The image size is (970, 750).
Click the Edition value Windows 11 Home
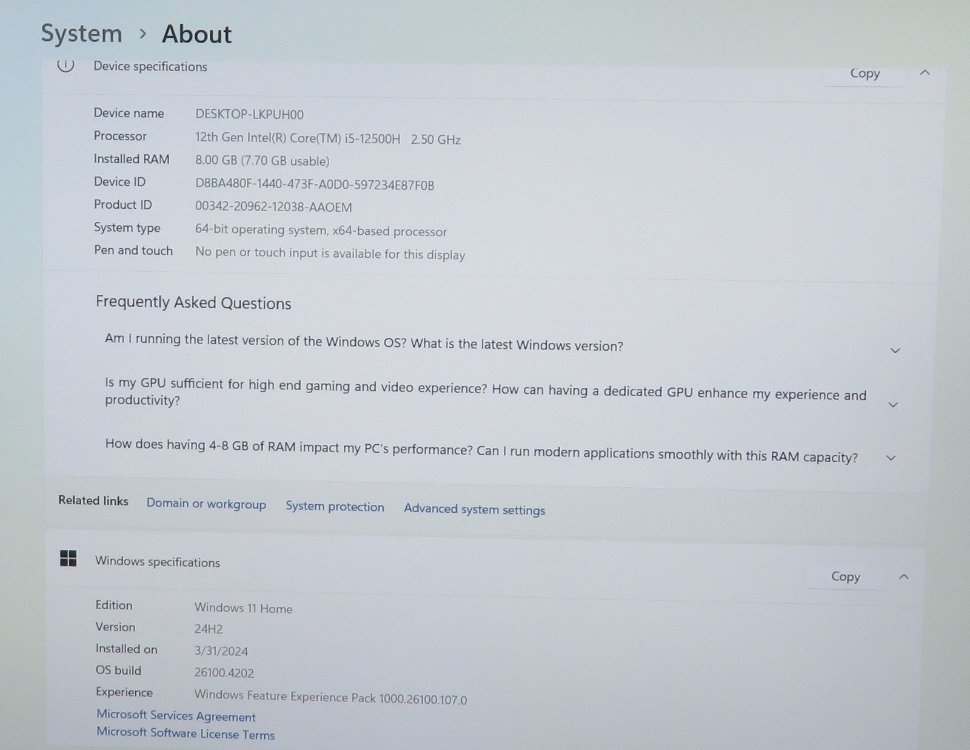pyautogui.click(x=243, y=608)
